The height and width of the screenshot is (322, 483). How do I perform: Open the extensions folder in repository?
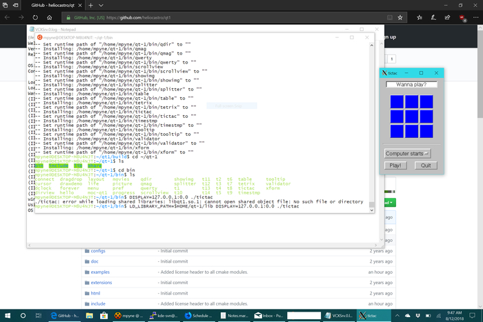click(x=102, y=283)
